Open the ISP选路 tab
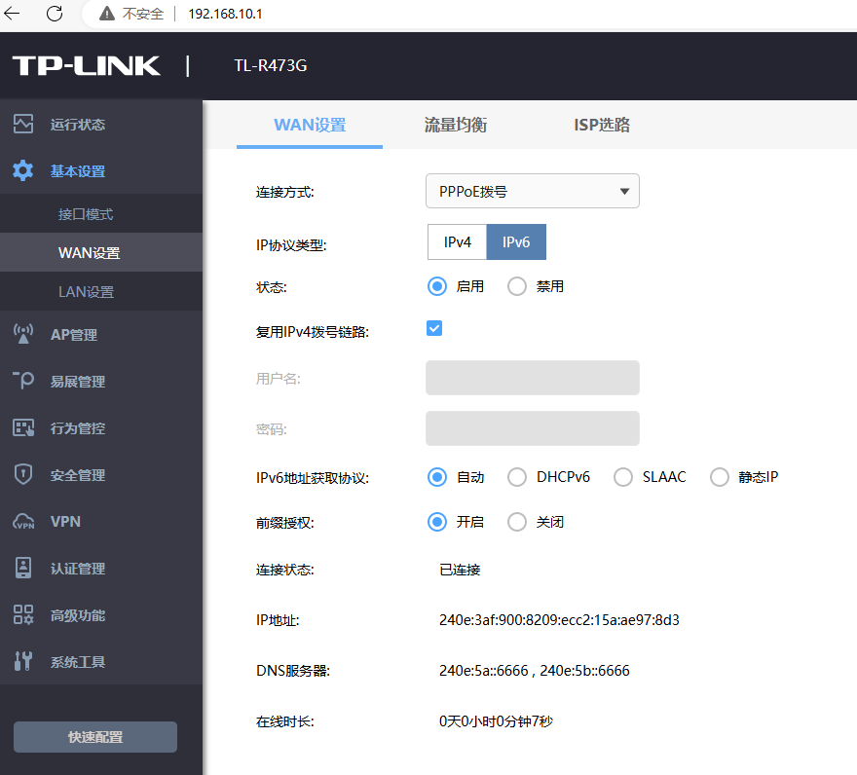This screenshot has width=857, height=775. coord(601,125)
